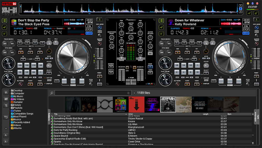This screenshot has height=148, width=262.
Task: Open left deck playlist list icon
Action: point(4,21)
